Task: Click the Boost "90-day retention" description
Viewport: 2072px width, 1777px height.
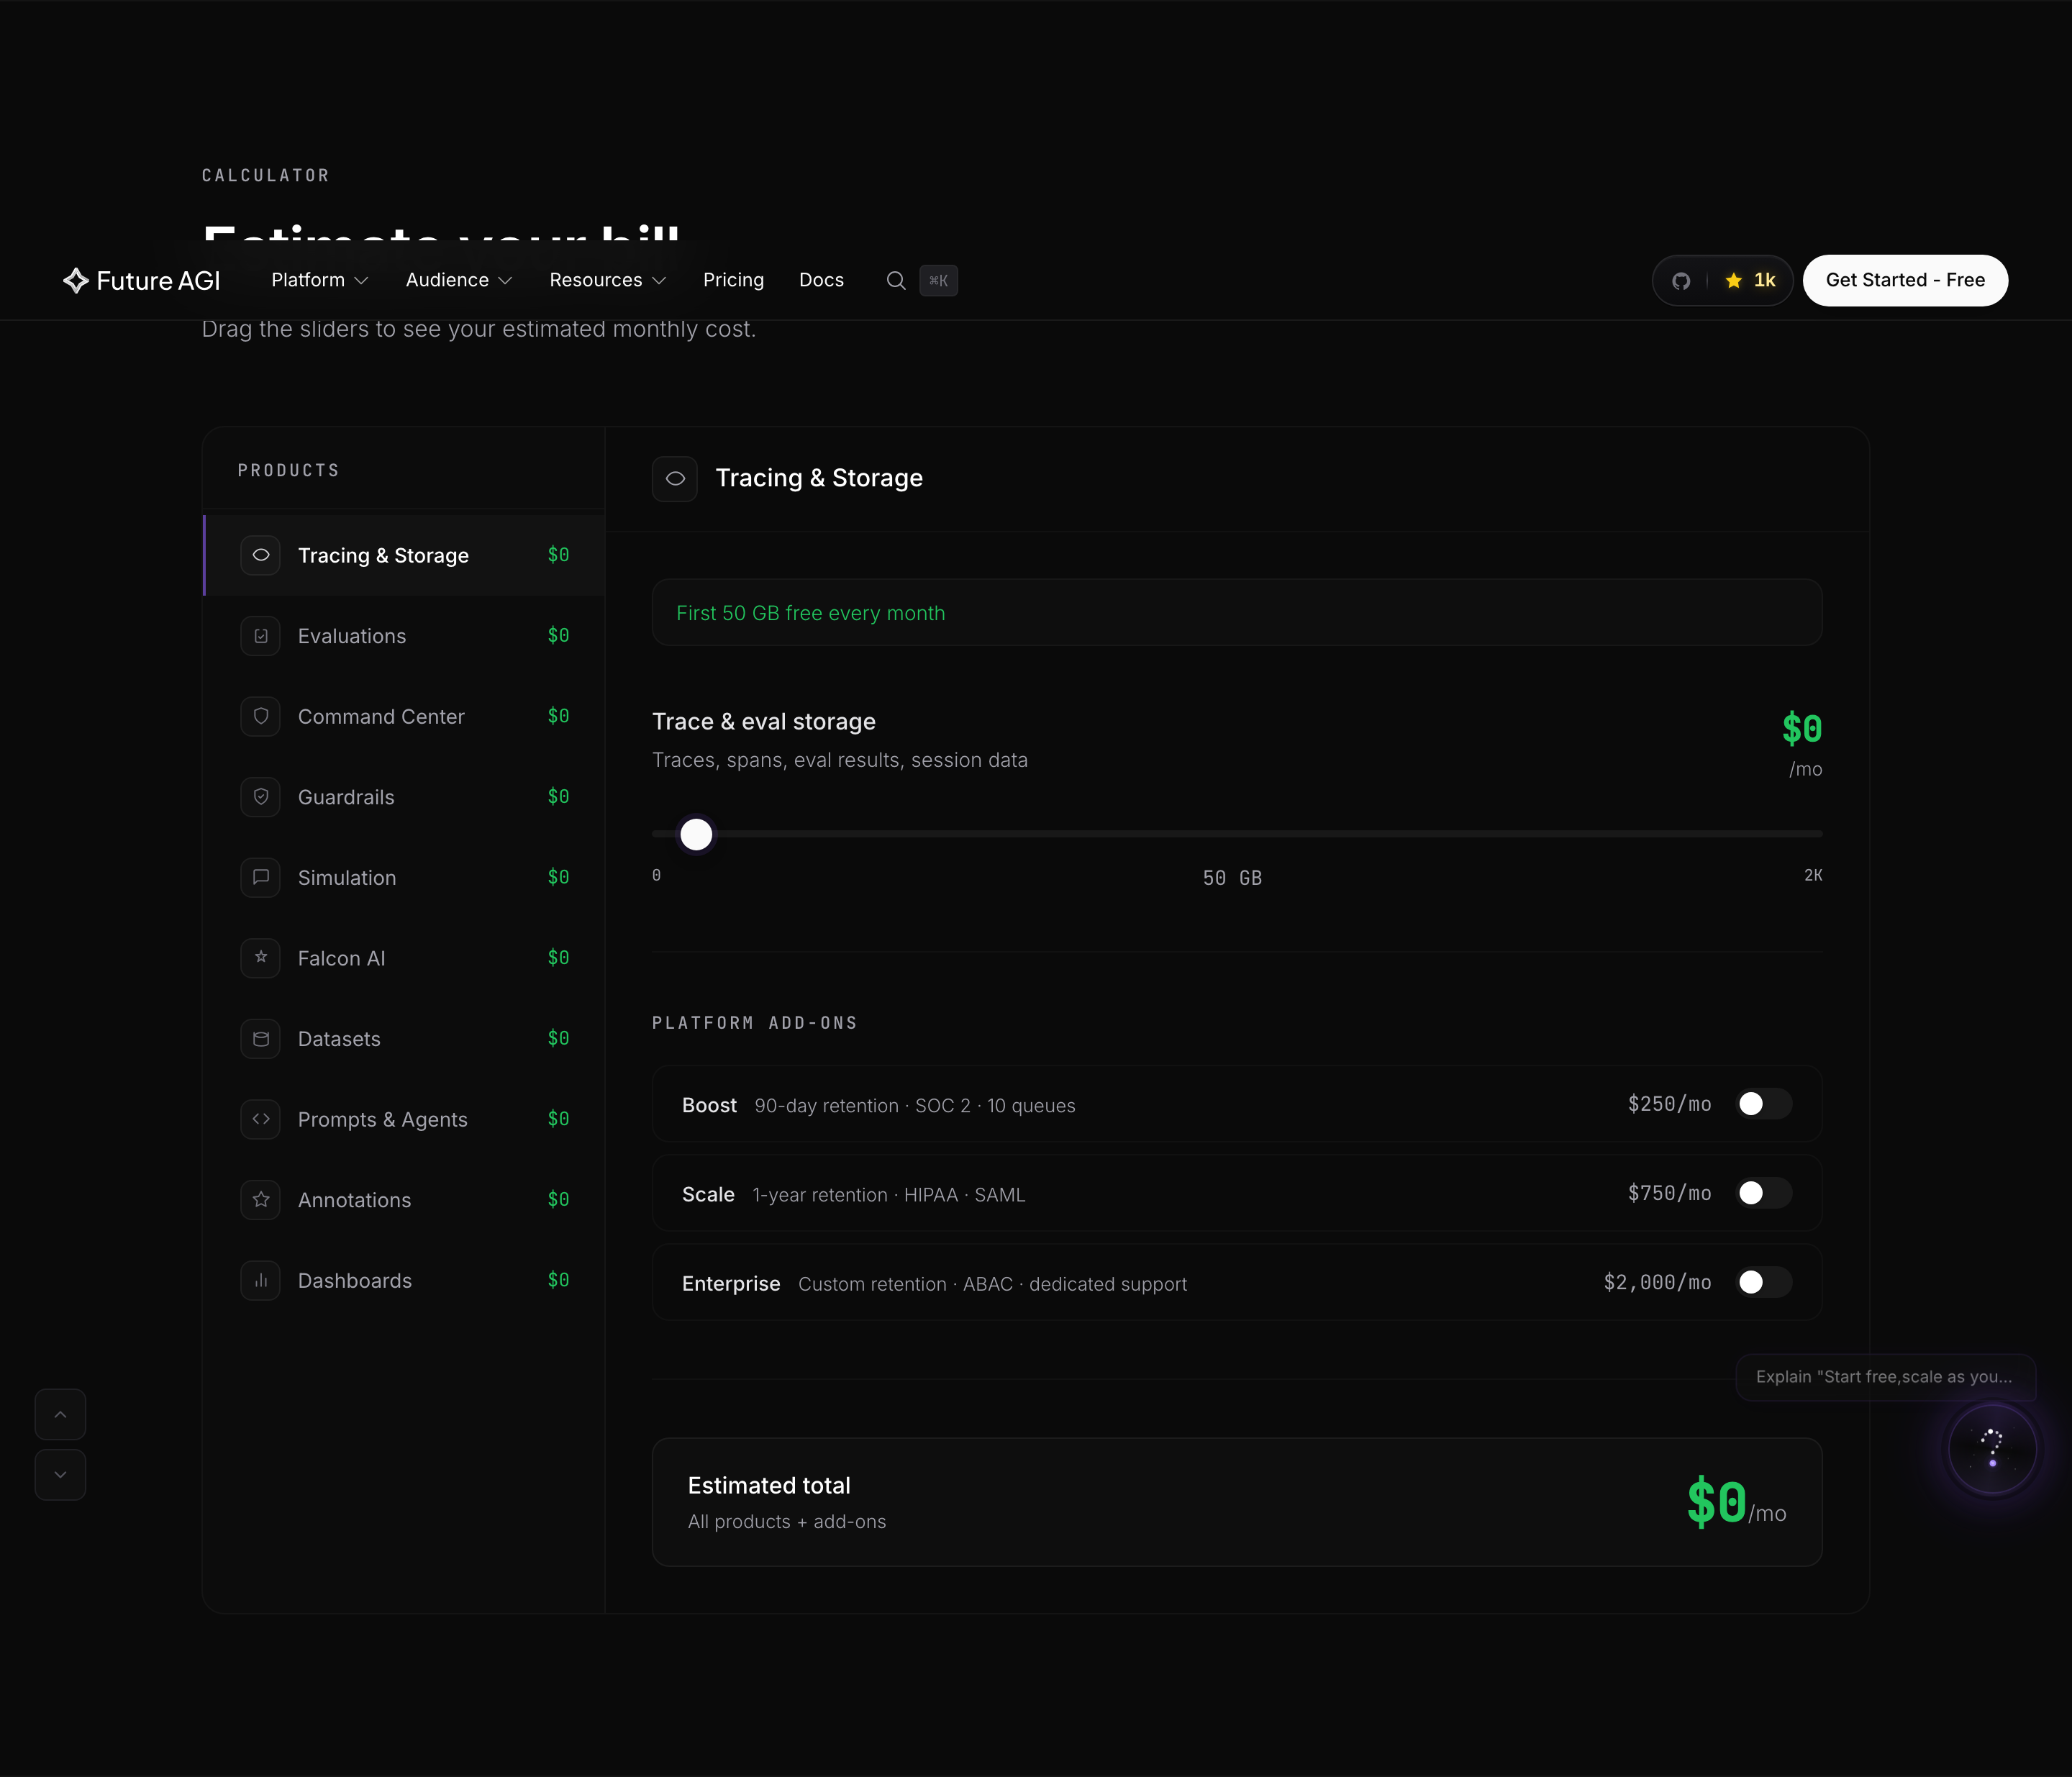Action: coord(915,1106)
